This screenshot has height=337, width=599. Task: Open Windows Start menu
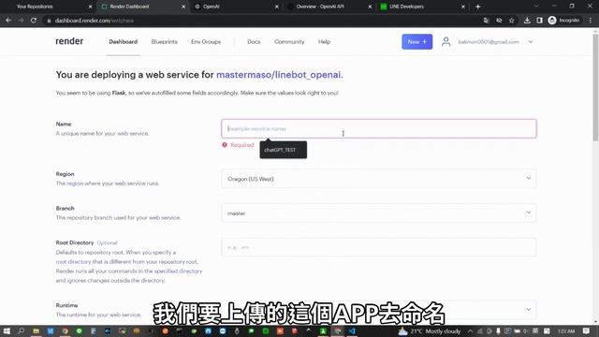(x=7, y=330)
